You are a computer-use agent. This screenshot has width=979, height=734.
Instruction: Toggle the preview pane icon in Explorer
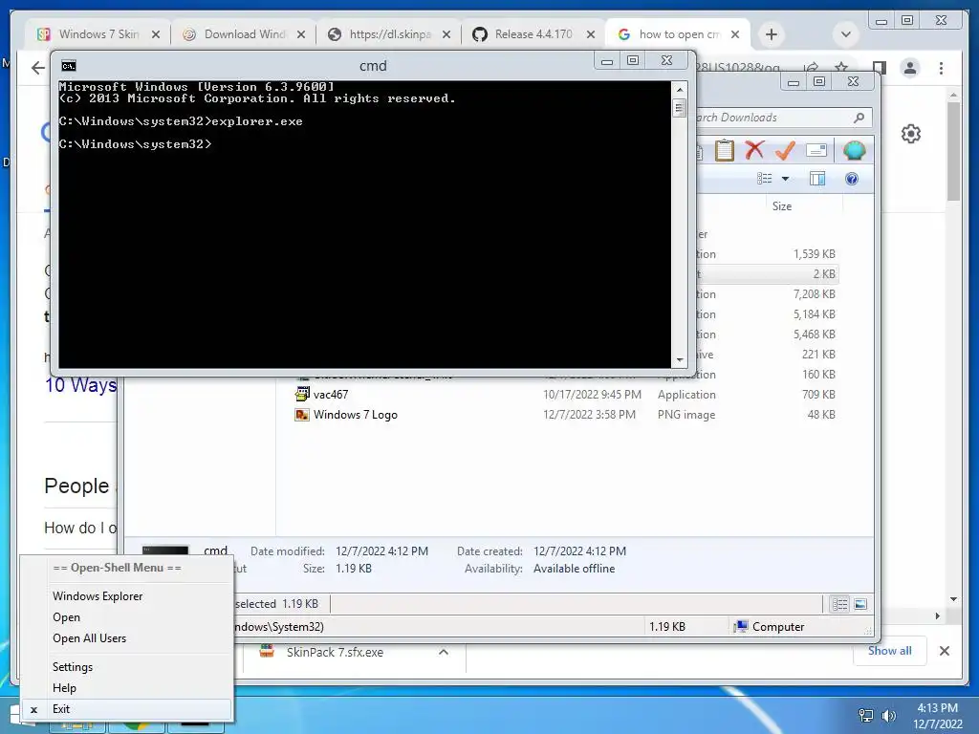pyautogui.click(x=817, y=179)
